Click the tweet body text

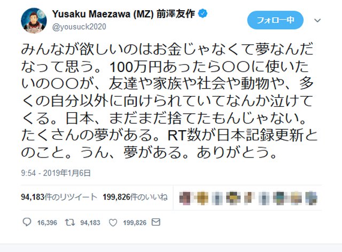point(169,101)
